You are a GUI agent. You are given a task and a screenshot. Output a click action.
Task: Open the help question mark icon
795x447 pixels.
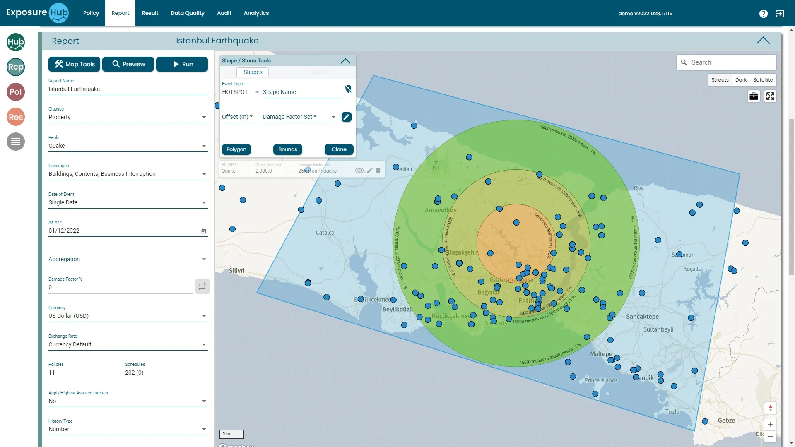tap(764, 14)
